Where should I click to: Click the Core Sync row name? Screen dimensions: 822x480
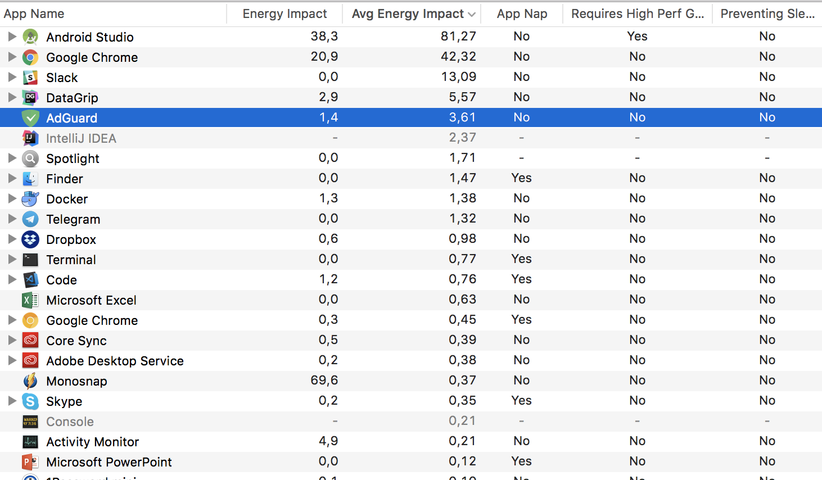click(x=76, y=341)
